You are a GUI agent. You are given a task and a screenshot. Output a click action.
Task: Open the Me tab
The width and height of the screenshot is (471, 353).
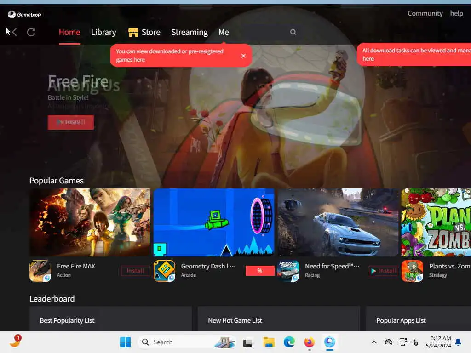click(224, 32)
